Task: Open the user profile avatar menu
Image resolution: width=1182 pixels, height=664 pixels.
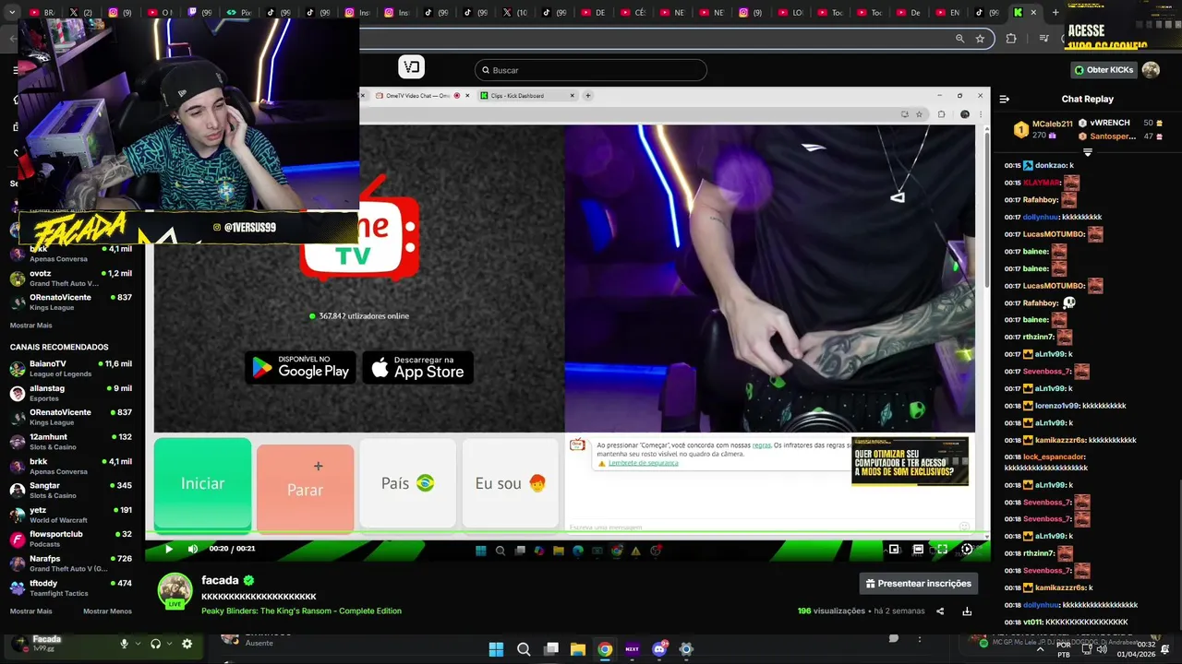Action: pyautogui.click(x=1151, y=70)
